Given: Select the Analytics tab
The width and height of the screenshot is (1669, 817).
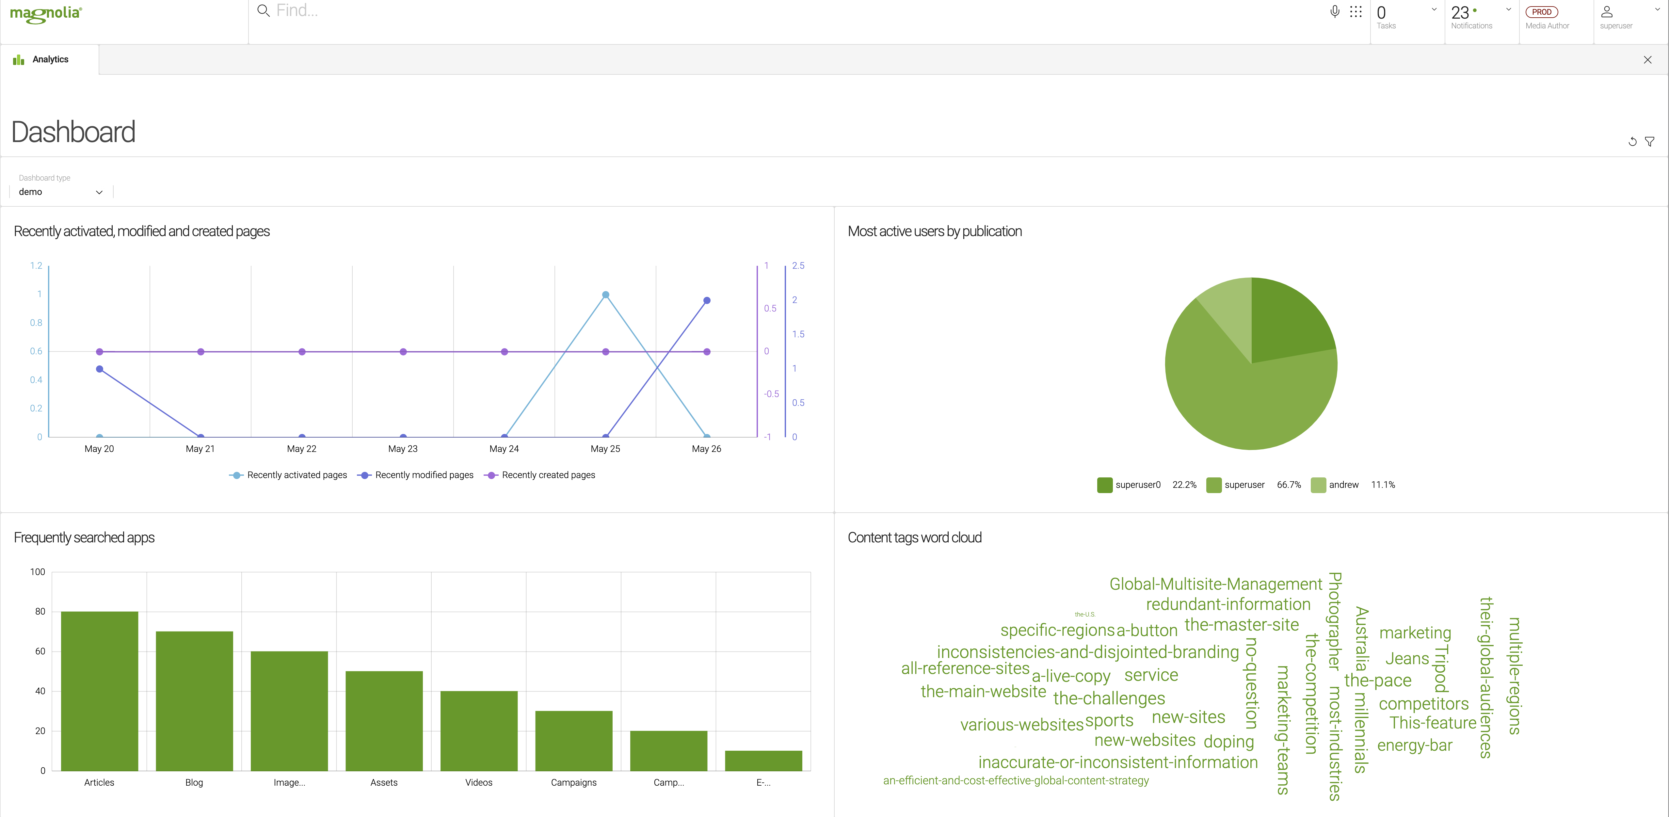Looking at the screenshot, I should coord(51,59).
